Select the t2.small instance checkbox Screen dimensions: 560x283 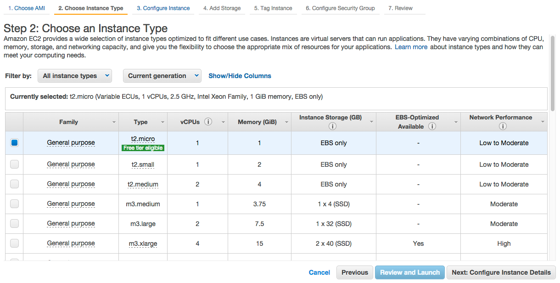[x=14, y=164]
